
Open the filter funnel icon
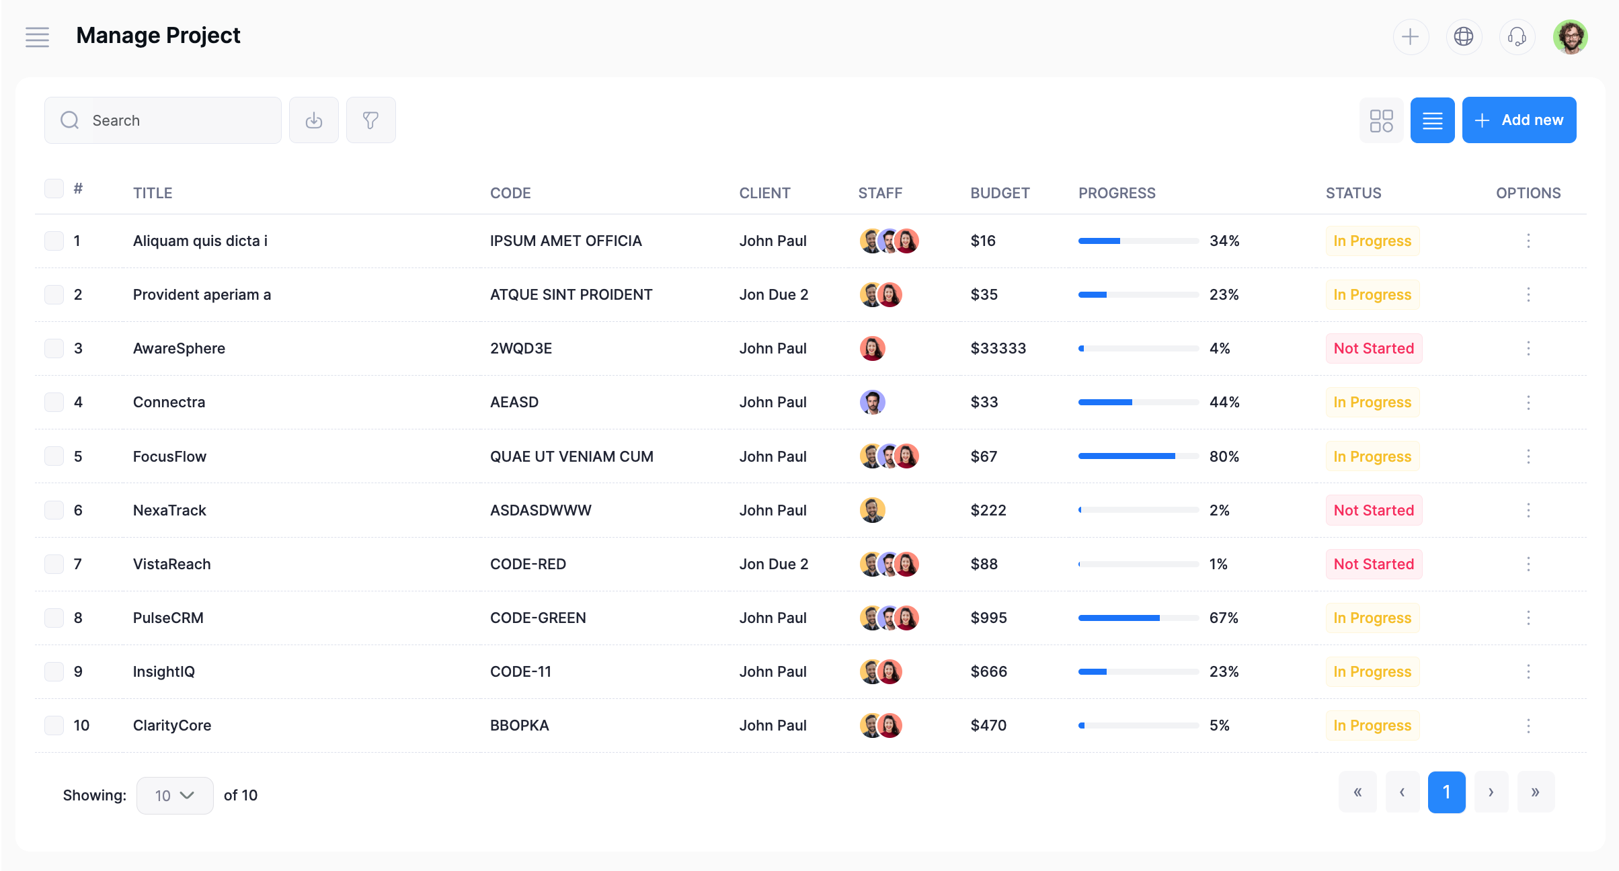[370, 120]
